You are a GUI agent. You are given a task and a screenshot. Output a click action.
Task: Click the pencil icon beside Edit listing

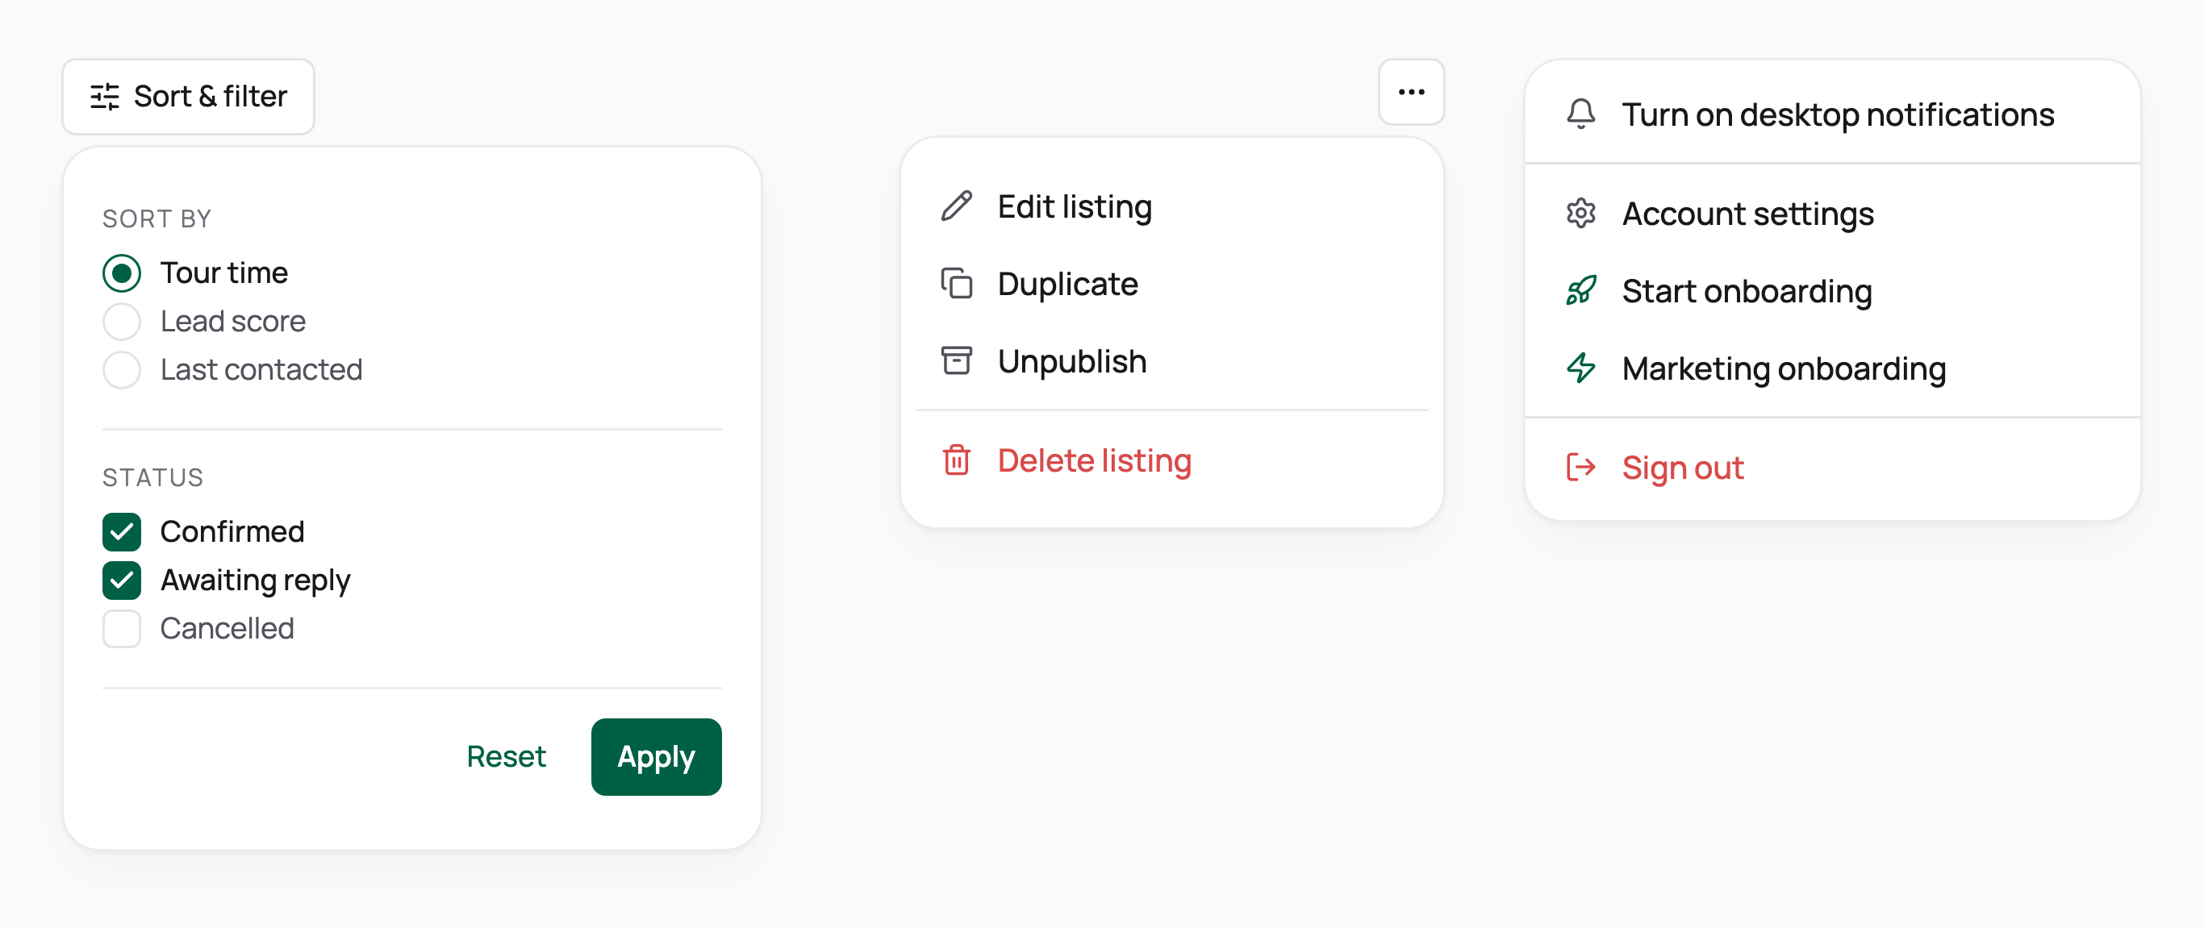pos(956,206)
